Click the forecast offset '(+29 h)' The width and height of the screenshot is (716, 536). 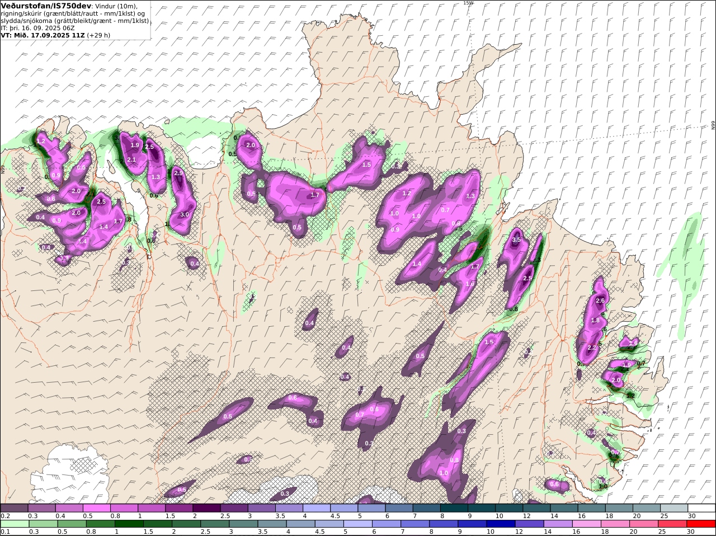(98, 35)
